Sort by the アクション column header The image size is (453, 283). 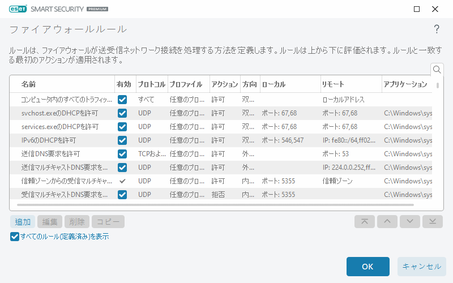coord(225,84)
